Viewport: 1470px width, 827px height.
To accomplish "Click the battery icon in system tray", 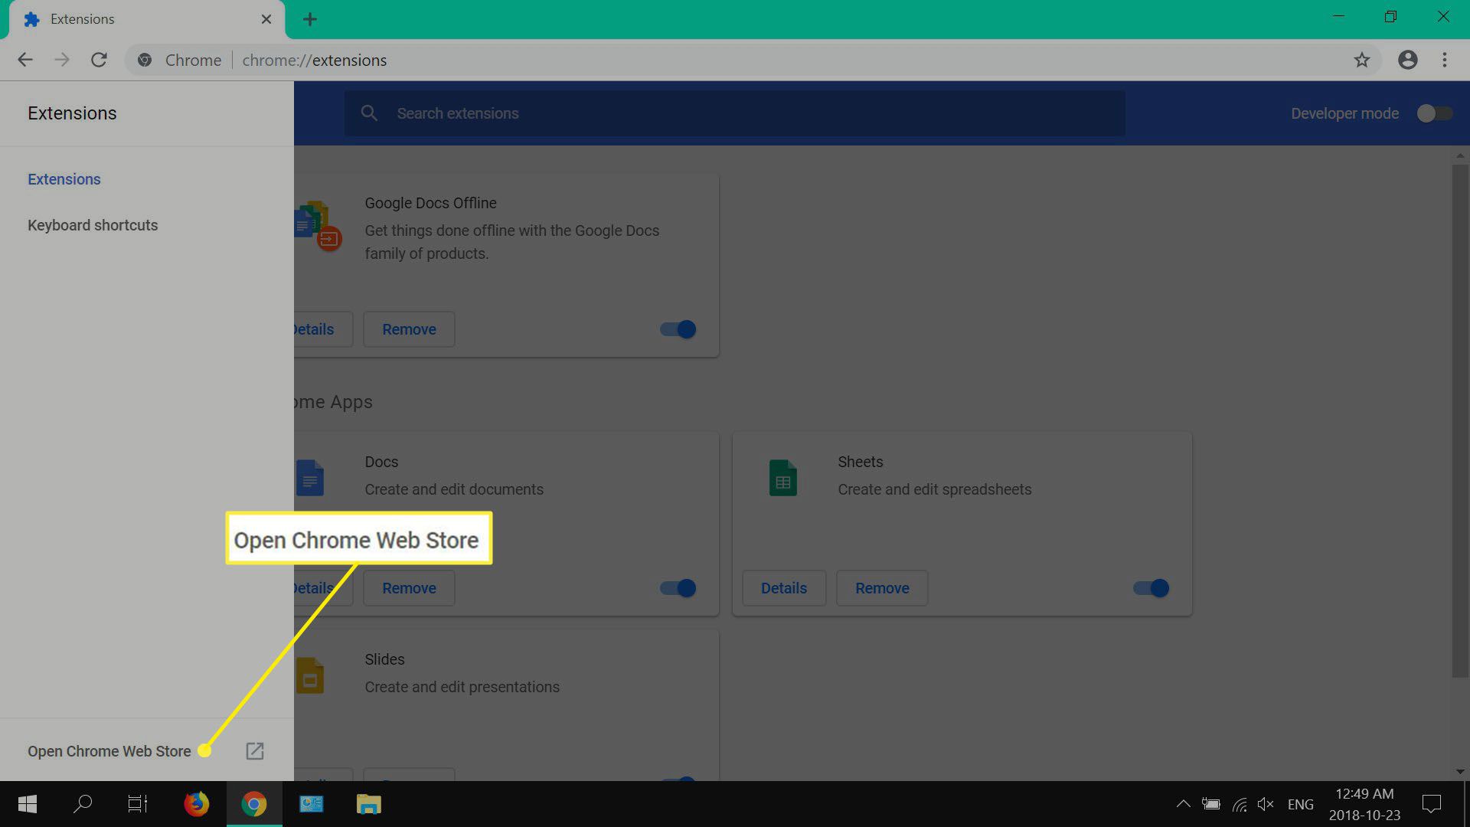I will 1211,804.
